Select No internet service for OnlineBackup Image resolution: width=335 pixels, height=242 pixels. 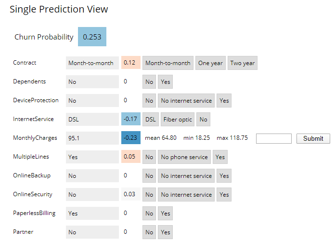(186, 175)
